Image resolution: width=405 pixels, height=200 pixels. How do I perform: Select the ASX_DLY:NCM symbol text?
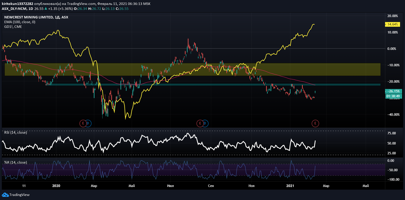(x=15, y=8)
